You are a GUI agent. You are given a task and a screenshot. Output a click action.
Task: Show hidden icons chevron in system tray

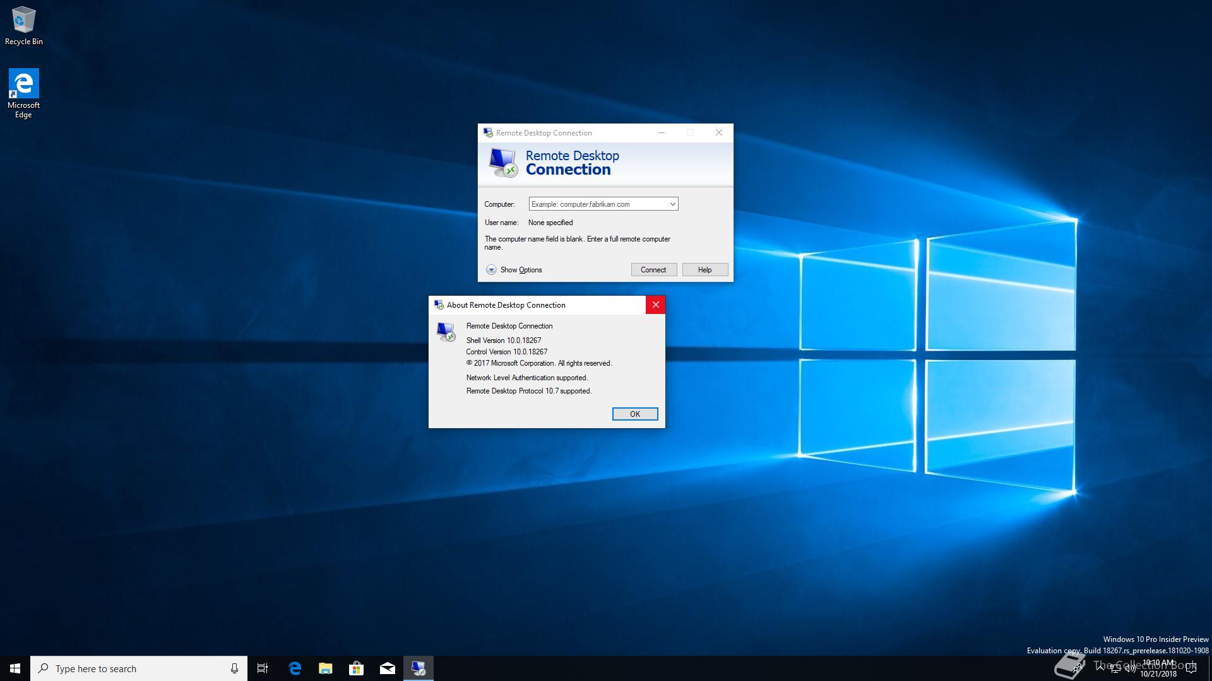coord(1100,668)
